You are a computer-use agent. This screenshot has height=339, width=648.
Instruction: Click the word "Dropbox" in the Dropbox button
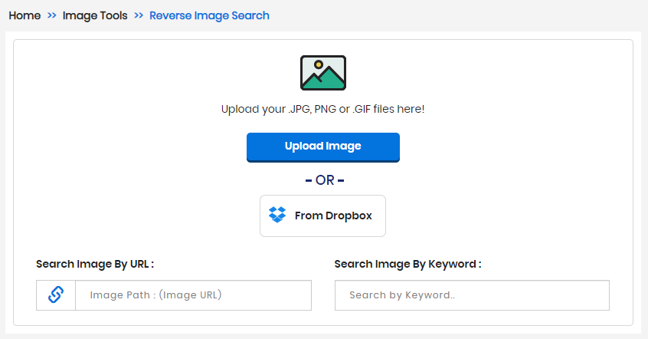[349, 216]
